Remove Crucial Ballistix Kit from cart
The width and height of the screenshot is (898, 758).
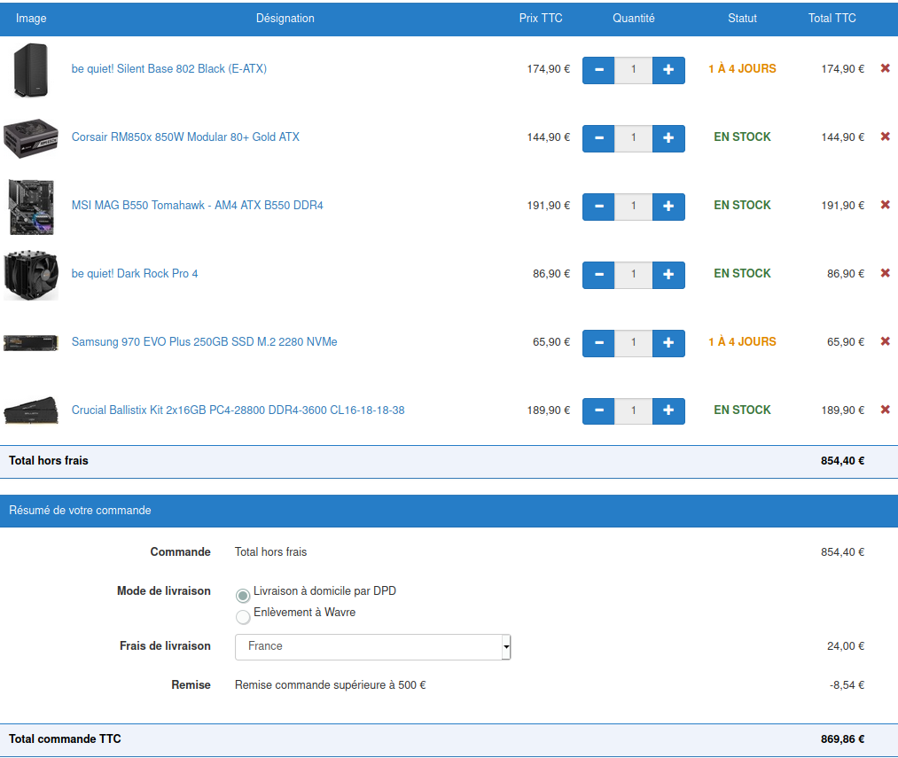pyautogui.click(x=885, y=409)
